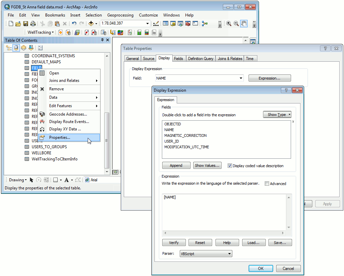Click the 3D icon on WellTracking toolbar
Screen dimensions: 344x276
point(154,33)
